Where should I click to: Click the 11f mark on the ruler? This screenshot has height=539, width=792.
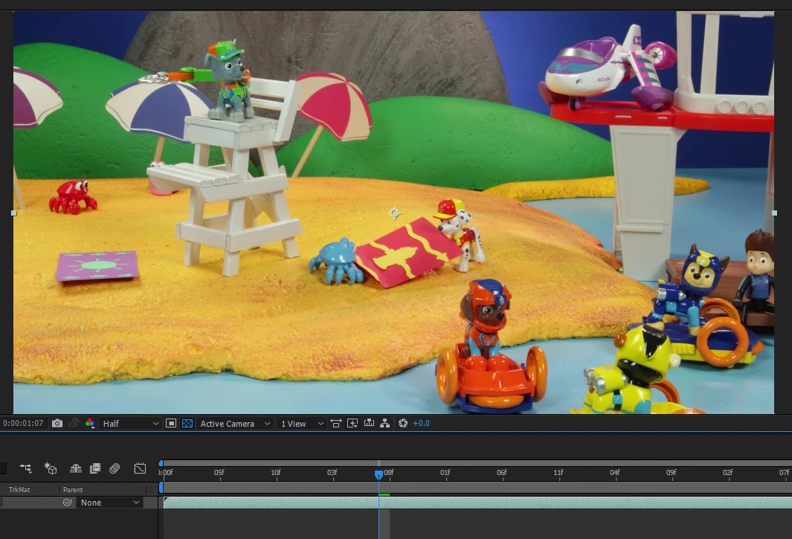pos(558,473)
